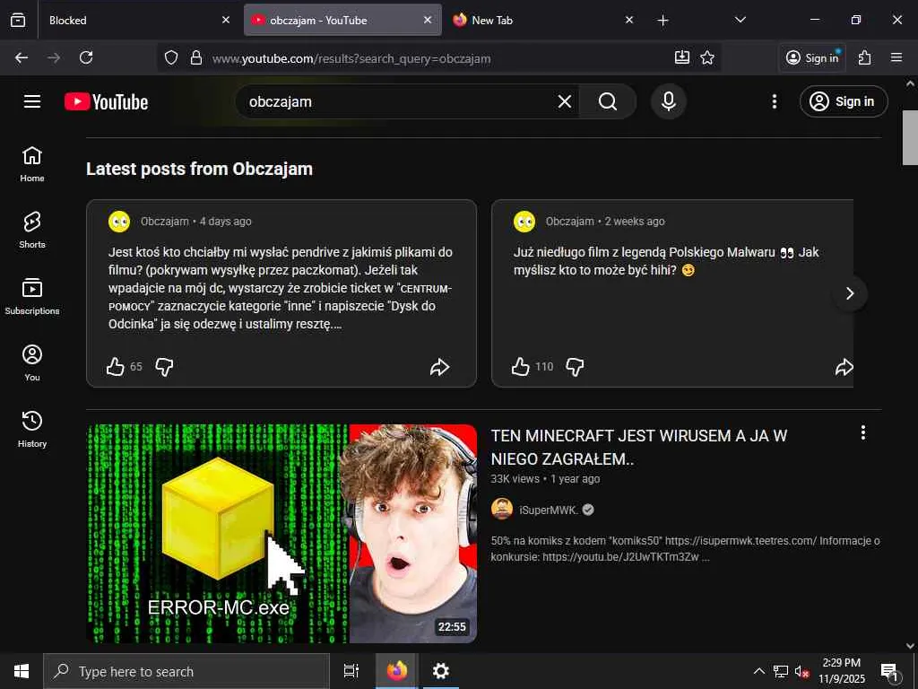
Task: Start voice search with the microphone icon
Action: (669, 102)
